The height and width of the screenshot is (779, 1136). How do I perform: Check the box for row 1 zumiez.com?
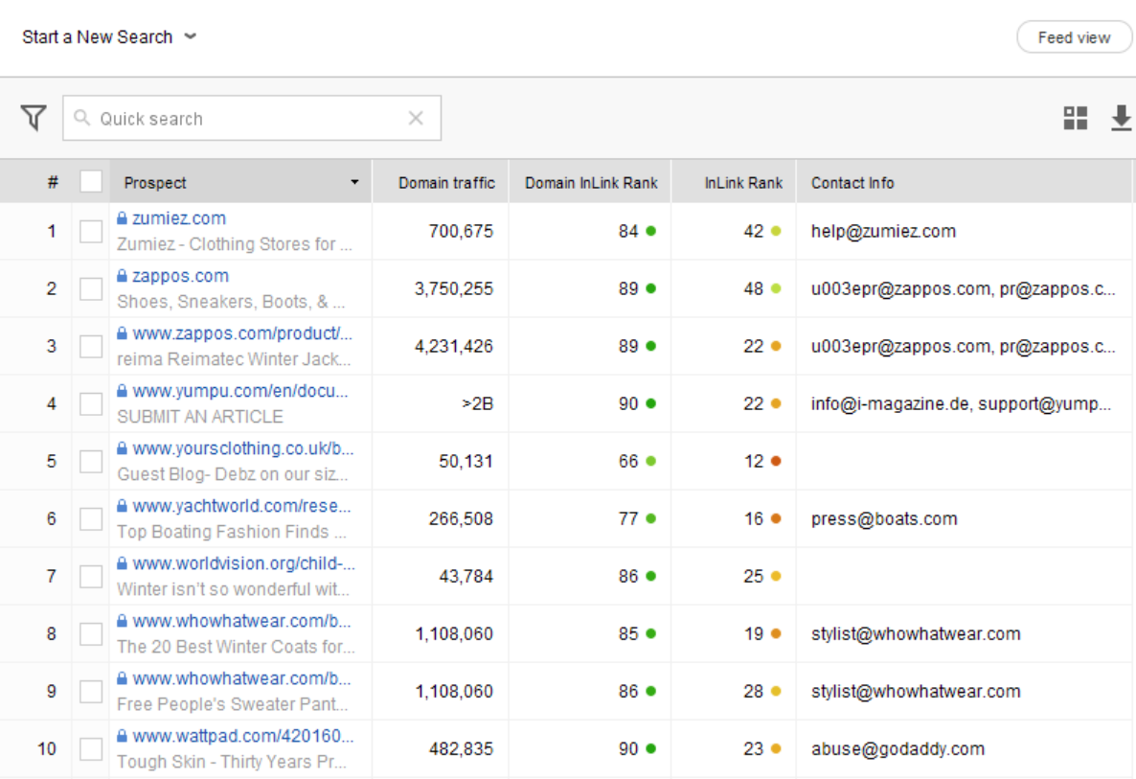click(x=91, y=231)
